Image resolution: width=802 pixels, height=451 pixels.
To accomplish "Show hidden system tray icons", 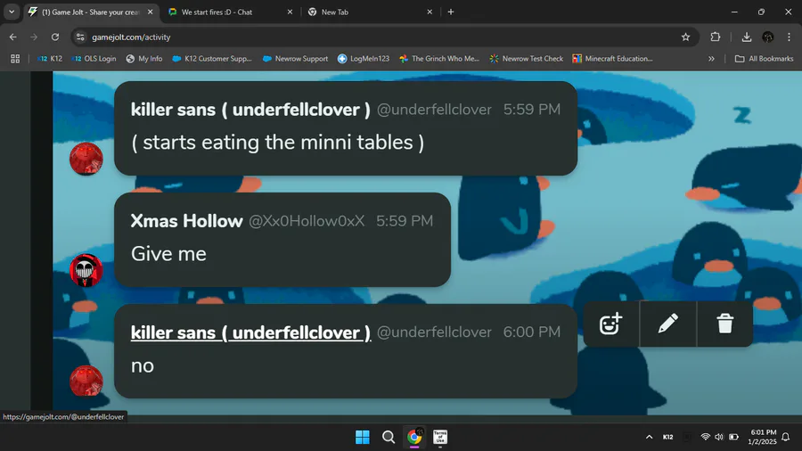I will click(649, 438).
